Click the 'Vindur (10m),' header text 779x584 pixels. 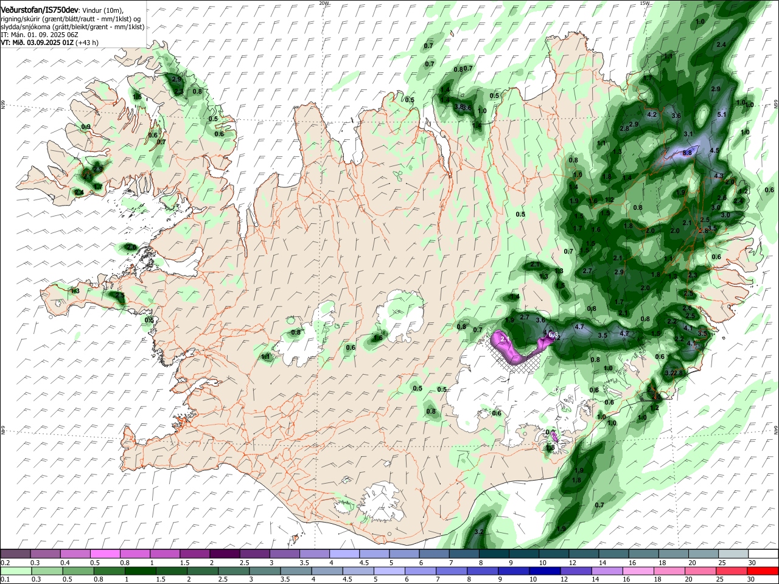tap(103, 11)
